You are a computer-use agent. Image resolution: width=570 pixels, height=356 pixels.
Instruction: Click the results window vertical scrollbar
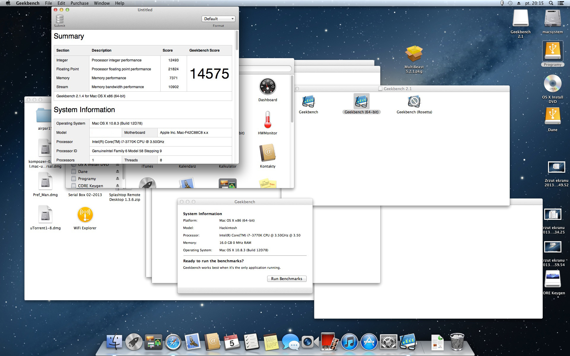tap(237, 40)
